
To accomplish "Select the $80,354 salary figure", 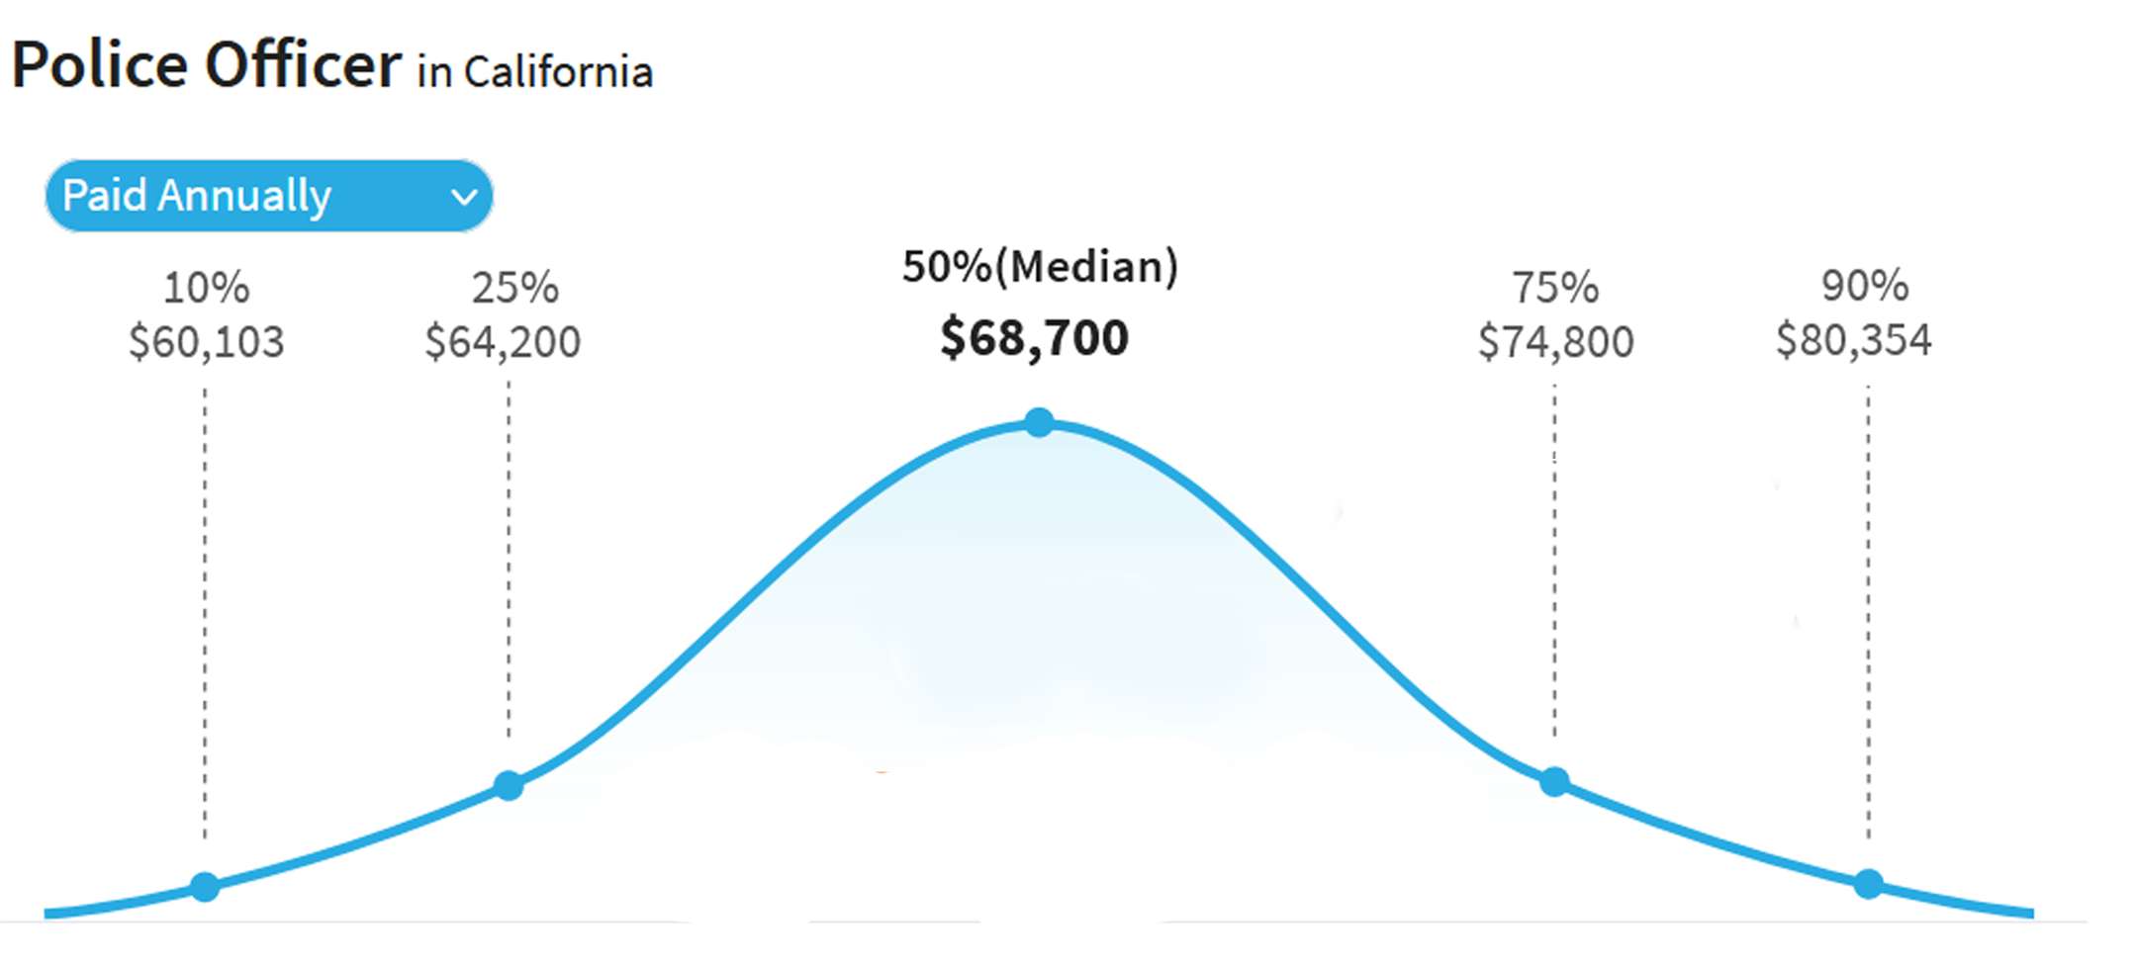I will [1853, 340].
